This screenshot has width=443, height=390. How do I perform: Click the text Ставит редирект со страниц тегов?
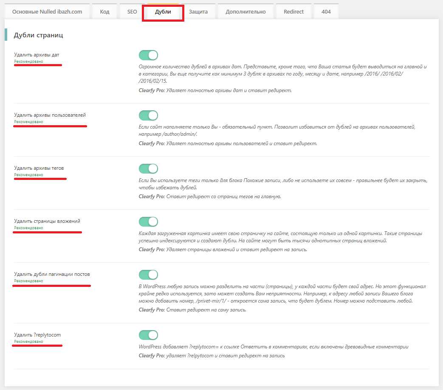223,196
